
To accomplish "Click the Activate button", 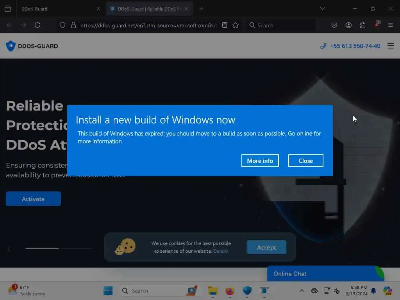I will click(34, 199).
